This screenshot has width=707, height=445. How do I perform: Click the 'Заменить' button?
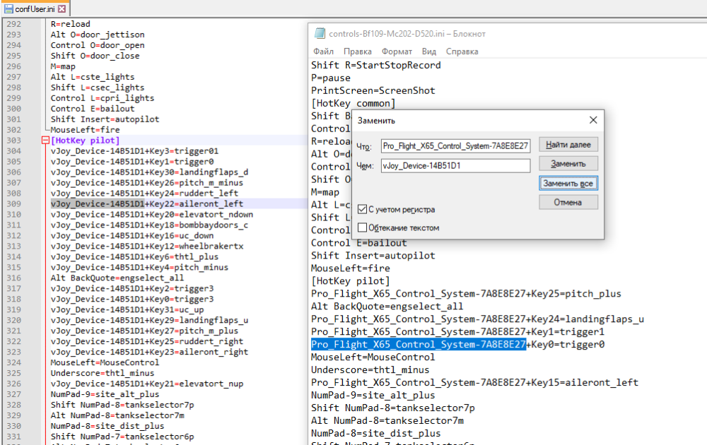(568, 164)
